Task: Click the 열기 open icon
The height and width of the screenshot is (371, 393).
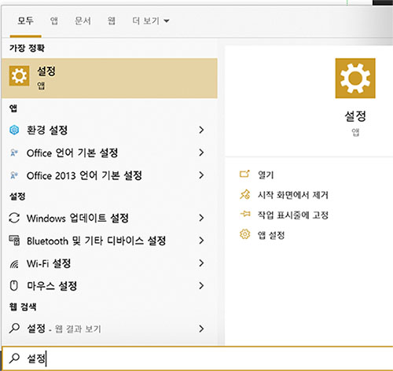Action: click(x=244, y=174)
